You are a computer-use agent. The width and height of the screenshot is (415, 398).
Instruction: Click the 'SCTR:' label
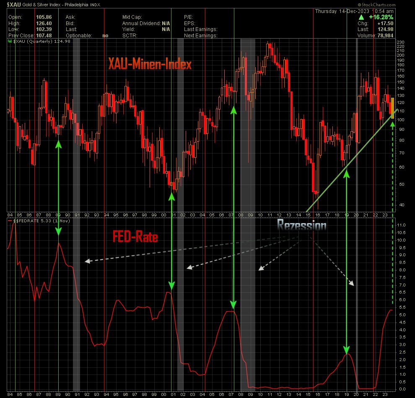tap(130, 36)
